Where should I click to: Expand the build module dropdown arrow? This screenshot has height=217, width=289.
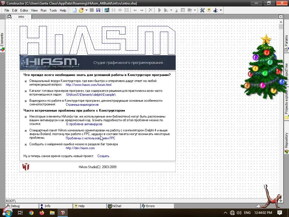pyautogui.click(x=195, y=10)
